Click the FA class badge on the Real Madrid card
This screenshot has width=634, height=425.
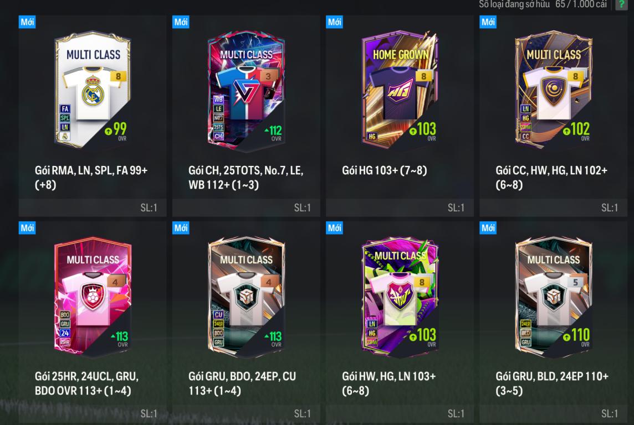tap(65, 108)
